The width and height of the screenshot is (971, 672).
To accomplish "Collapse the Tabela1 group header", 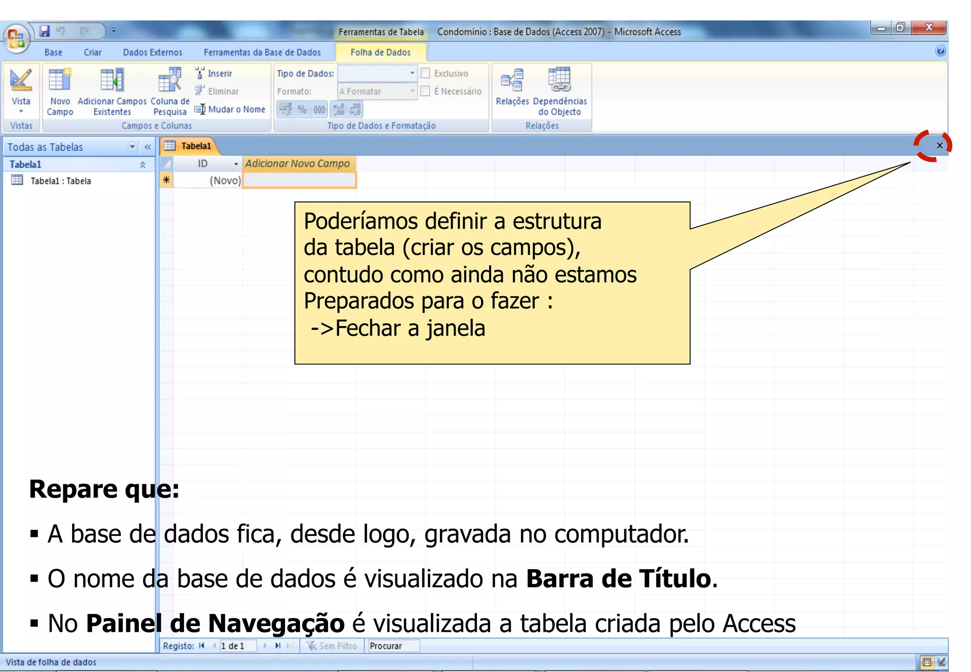I will 142,164.
